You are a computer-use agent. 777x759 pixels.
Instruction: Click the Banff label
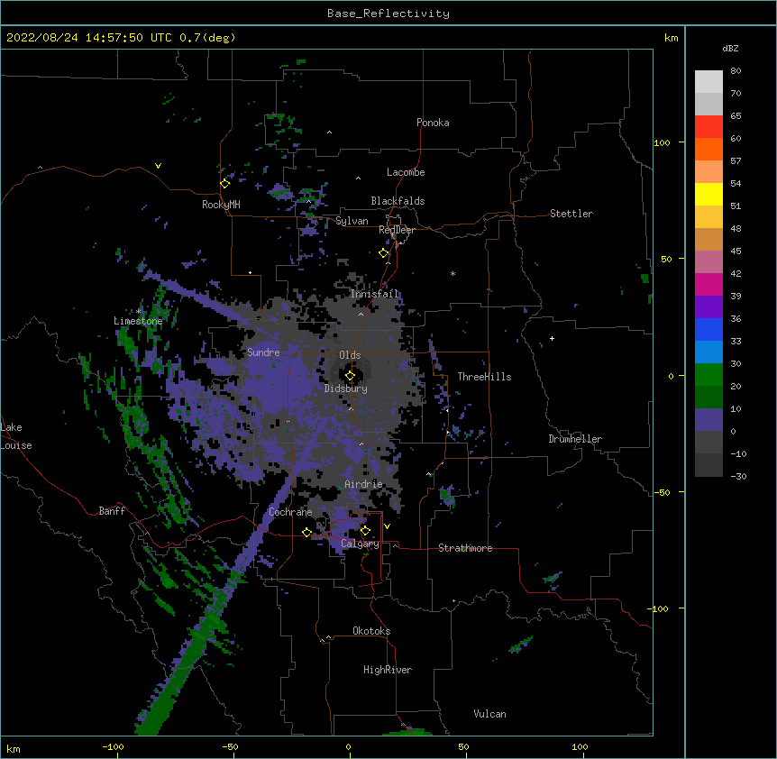(x=112, y=511)
